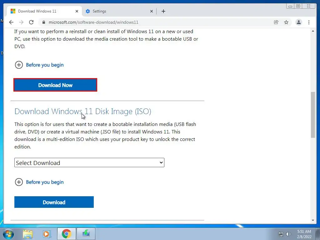Close the Download Windows 11 tab
Image resolution: width=320 pixels, height=240 pixels.
pos(77,11)
